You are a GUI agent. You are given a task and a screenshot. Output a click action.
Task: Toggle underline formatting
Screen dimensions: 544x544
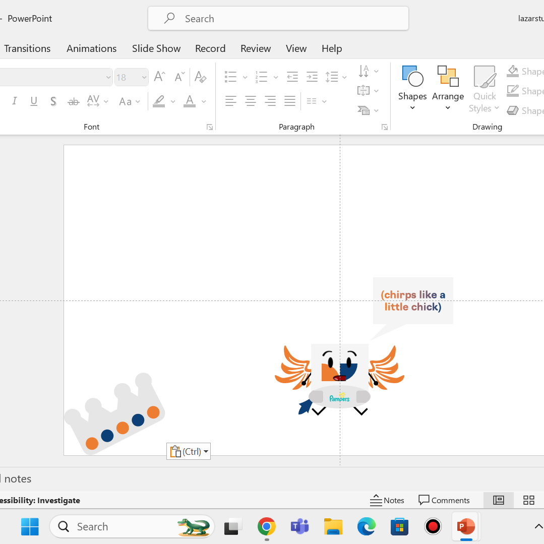point(34,101)
